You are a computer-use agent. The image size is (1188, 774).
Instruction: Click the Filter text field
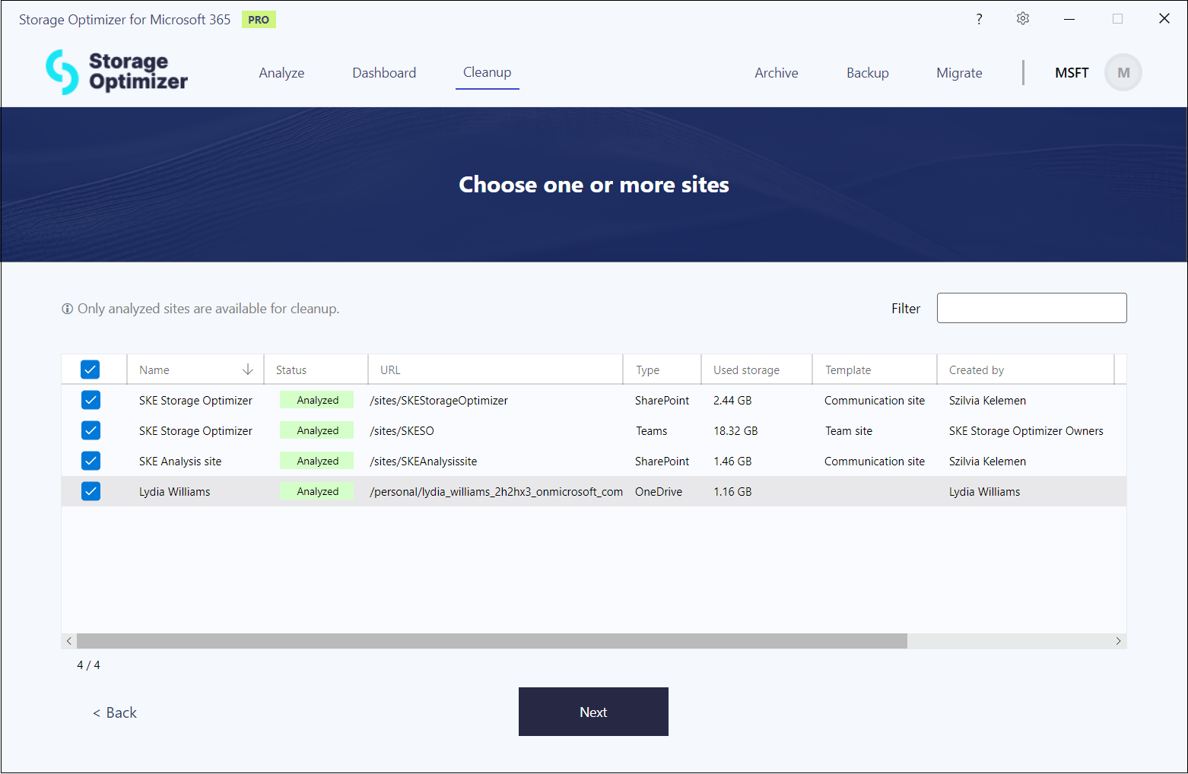1031,308
